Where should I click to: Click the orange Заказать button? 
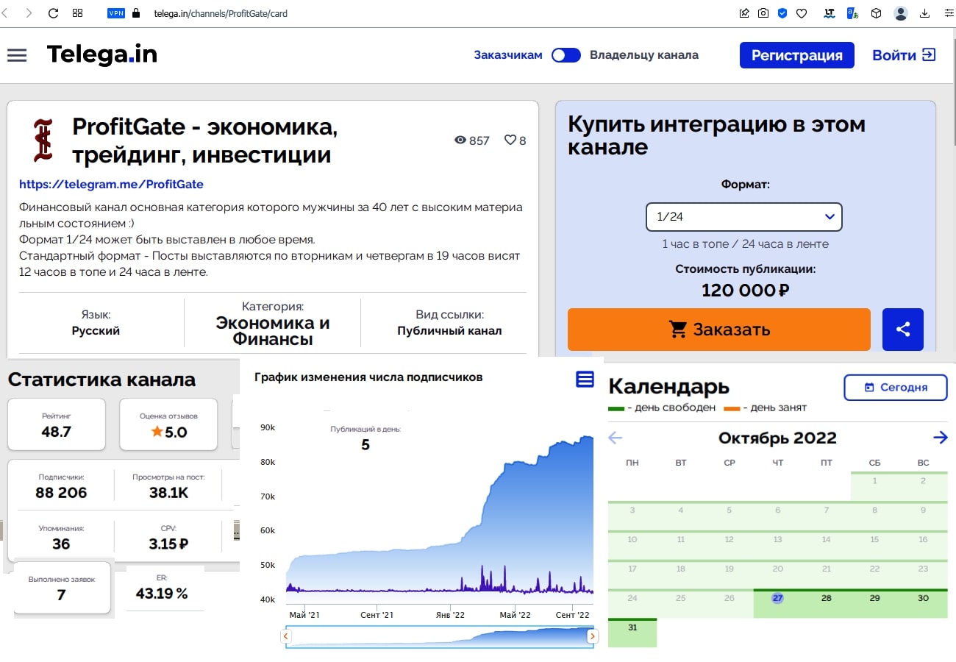point(719,330)
